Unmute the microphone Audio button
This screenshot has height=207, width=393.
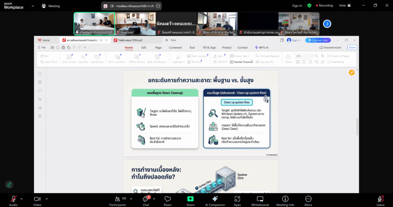coord(13,200)
